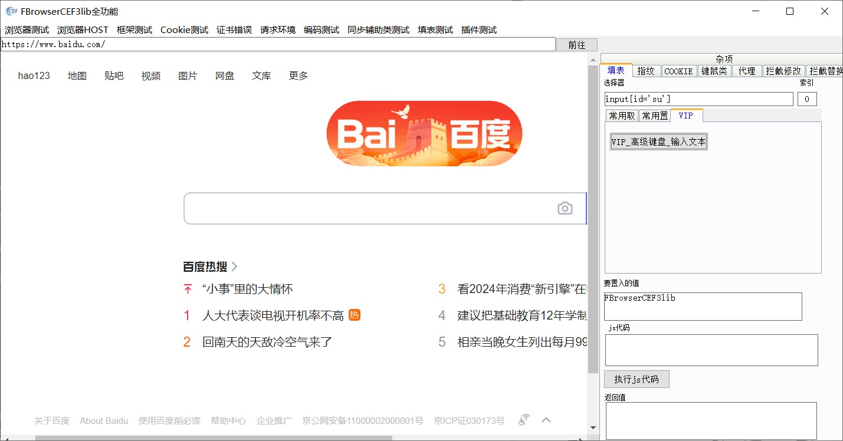Viewport: 843px width, 441px height.
Task: Click the URL address bar field
Action: pos(278,44)
